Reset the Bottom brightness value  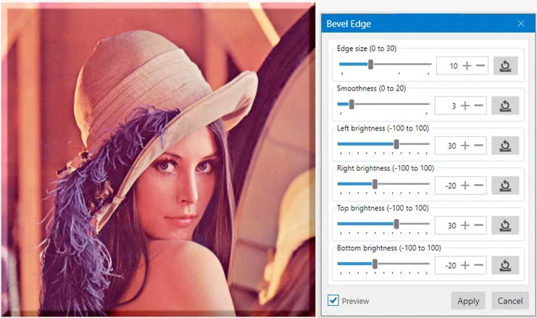click(505, 265)
